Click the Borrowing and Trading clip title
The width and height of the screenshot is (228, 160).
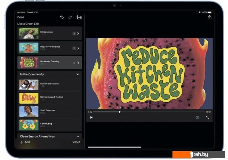pyautogui.click(x=52, y=97)
